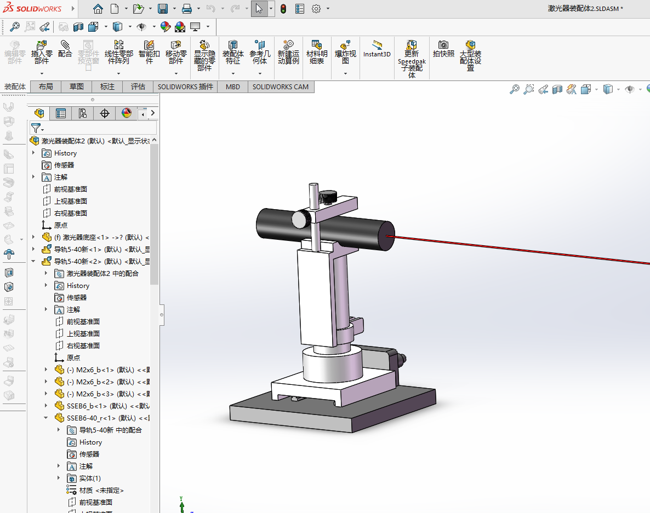This screenshot has width=650, height=513.
Task: Open the FeatureManager design tree tab
Action: [39, 113]
